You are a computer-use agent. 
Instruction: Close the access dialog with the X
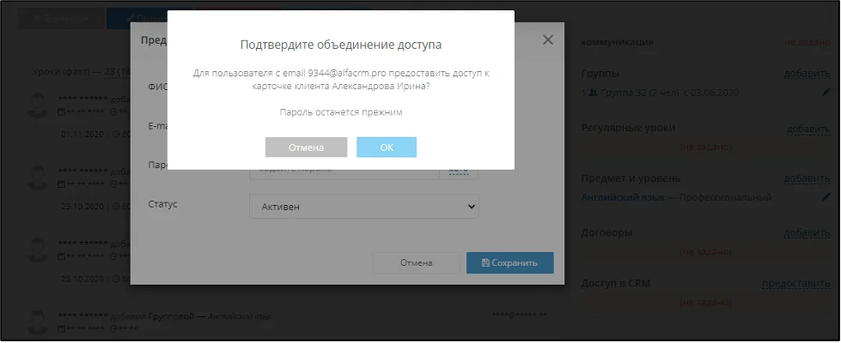[547, 39]
